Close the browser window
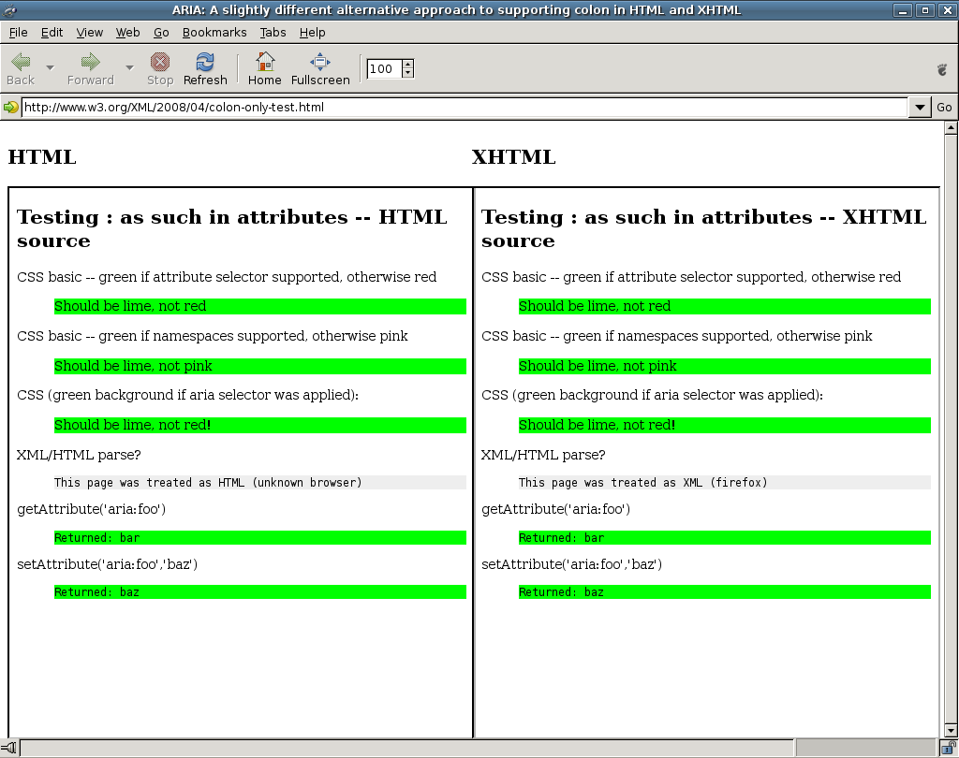 [x=946, y=10]
